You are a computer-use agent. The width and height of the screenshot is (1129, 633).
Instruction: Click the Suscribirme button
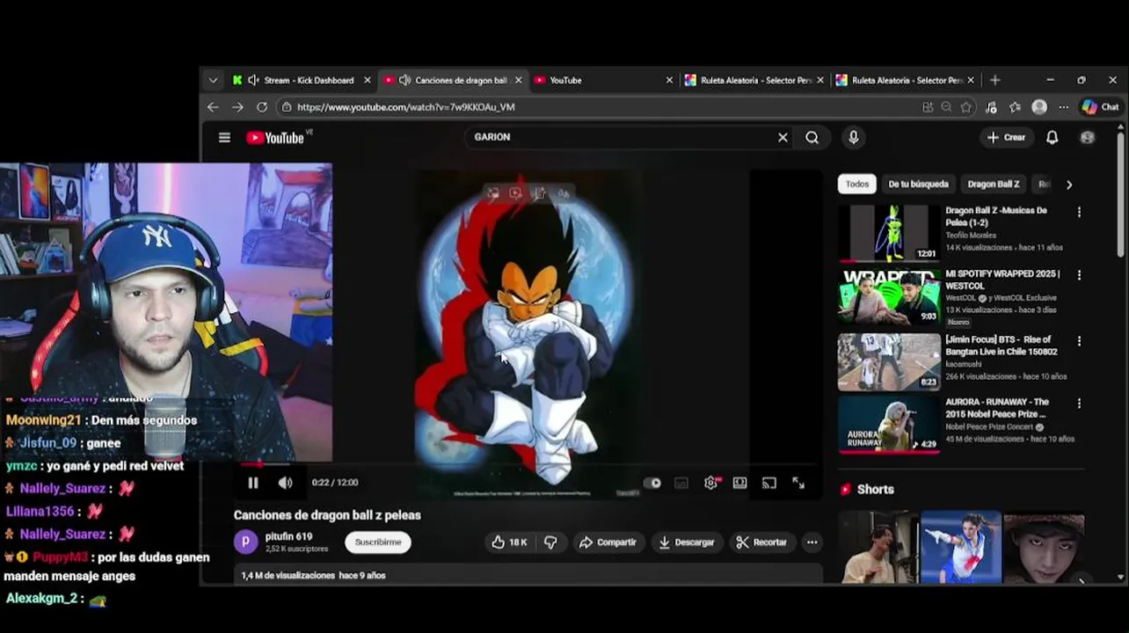pyautogui.click(x=378, y=542)
